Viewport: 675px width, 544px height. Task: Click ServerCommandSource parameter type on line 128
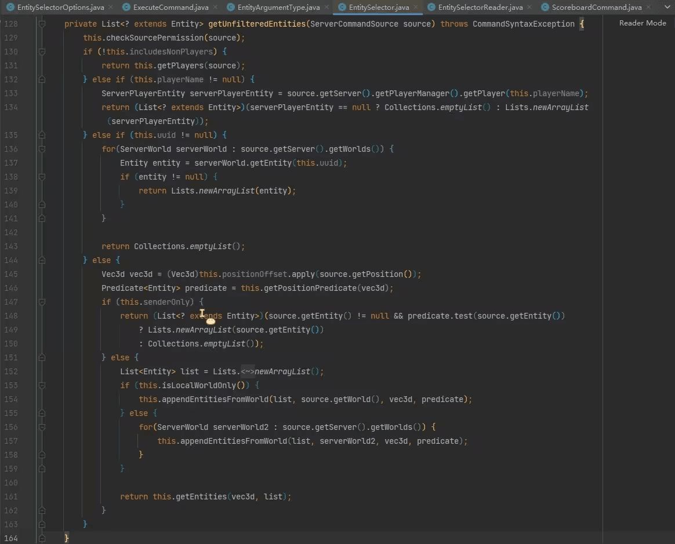(354, 24)
